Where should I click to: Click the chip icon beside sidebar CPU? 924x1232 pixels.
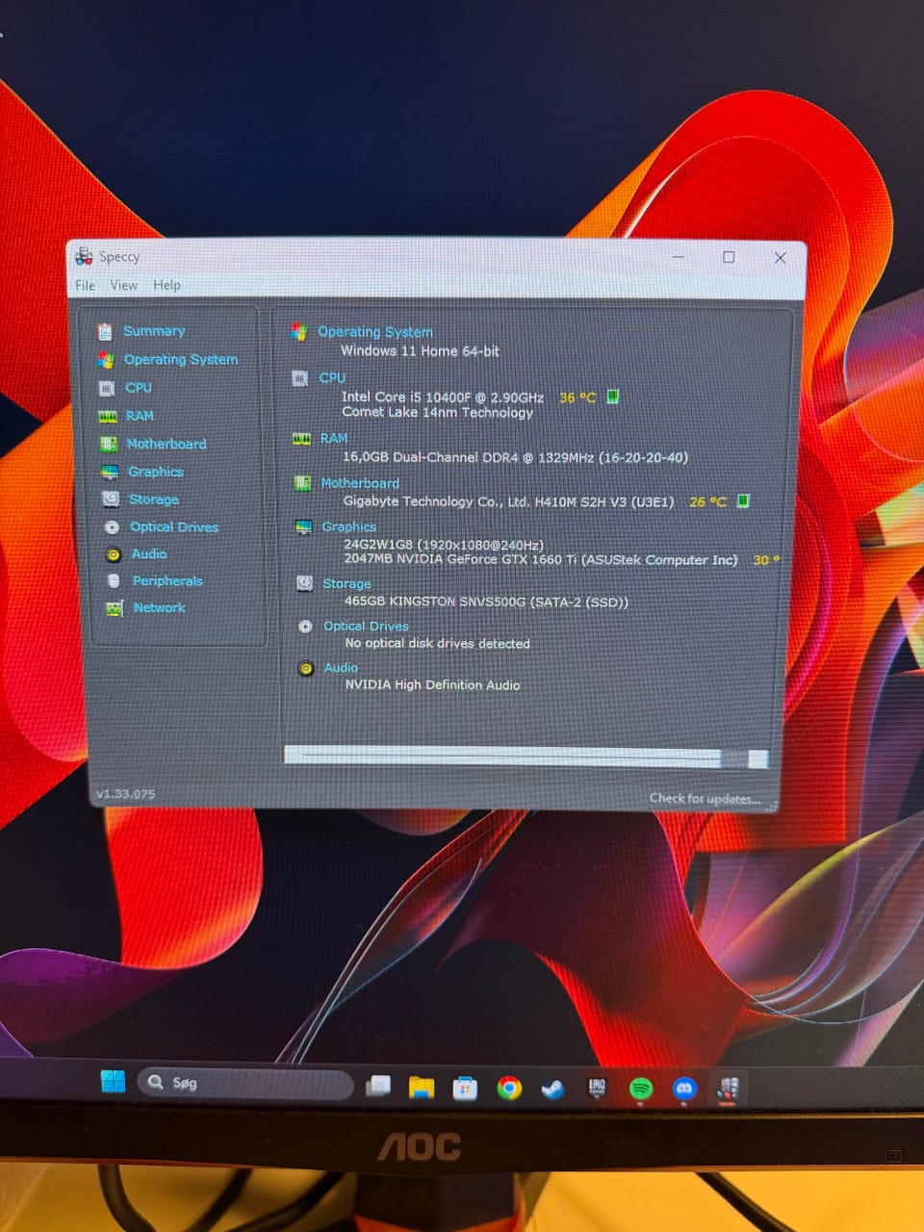point(107,389)
